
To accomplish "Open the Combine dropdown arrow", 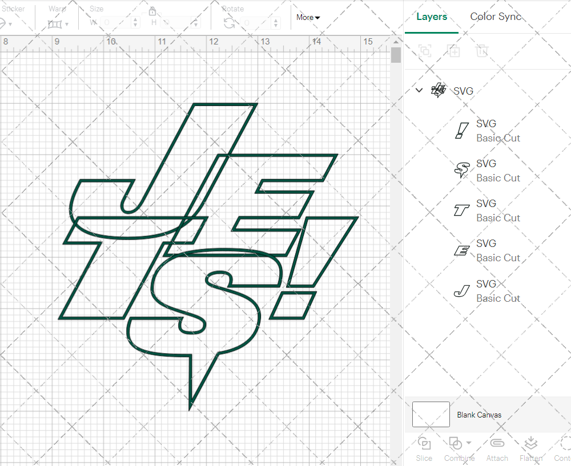I will coord(469,443).
